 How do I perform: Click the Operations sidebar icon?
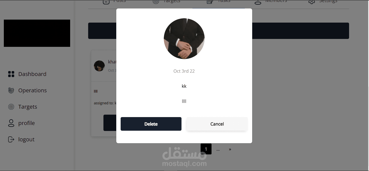pos(11,90)
